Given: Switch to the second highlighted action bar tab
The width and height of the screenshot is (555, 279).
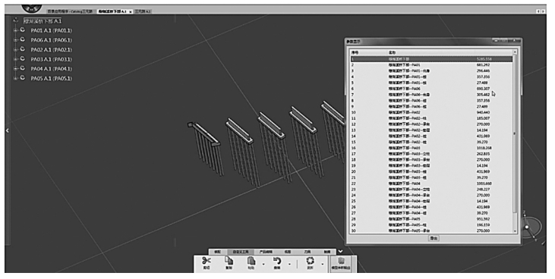Looking at the screenshot, I should click(x=241, y=252).
